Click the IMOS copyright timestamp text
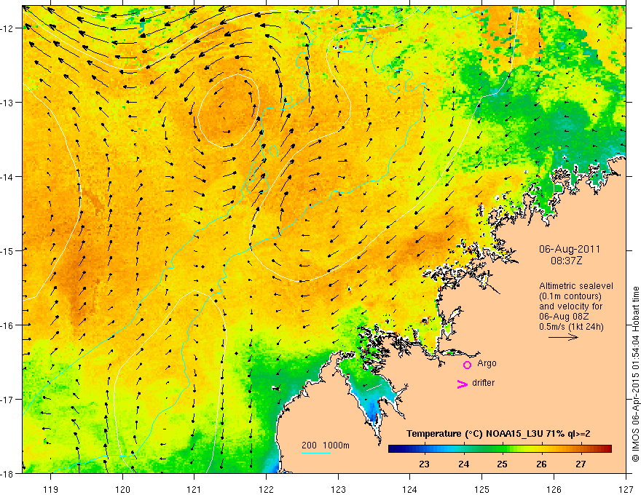 point(635,375)
